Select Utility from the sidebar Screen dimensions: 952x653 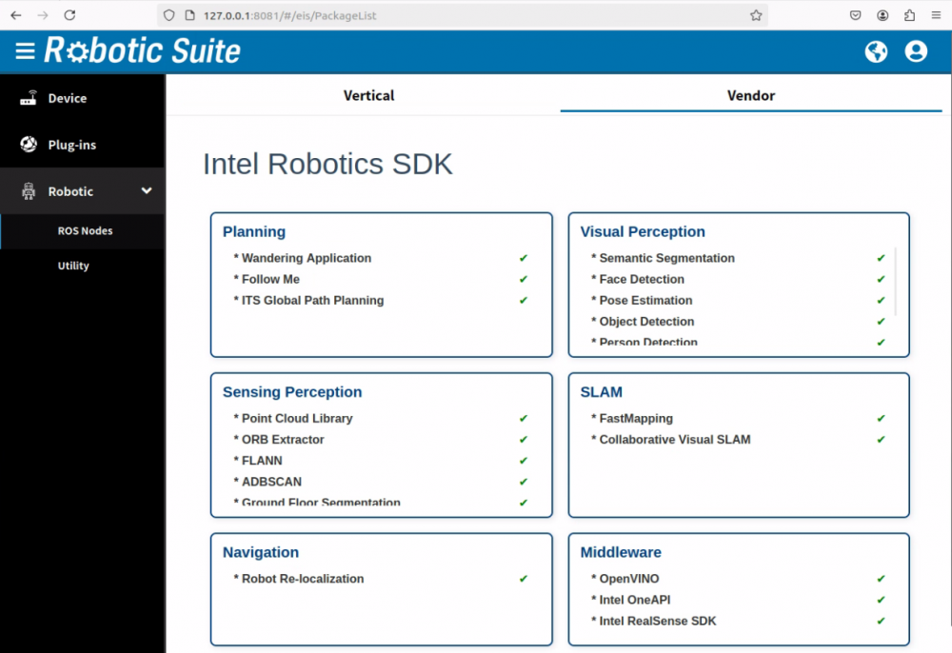point(73,266)
